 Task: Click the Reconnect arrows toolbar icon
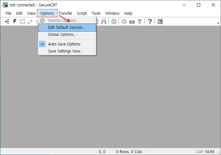tap(22, 21)
